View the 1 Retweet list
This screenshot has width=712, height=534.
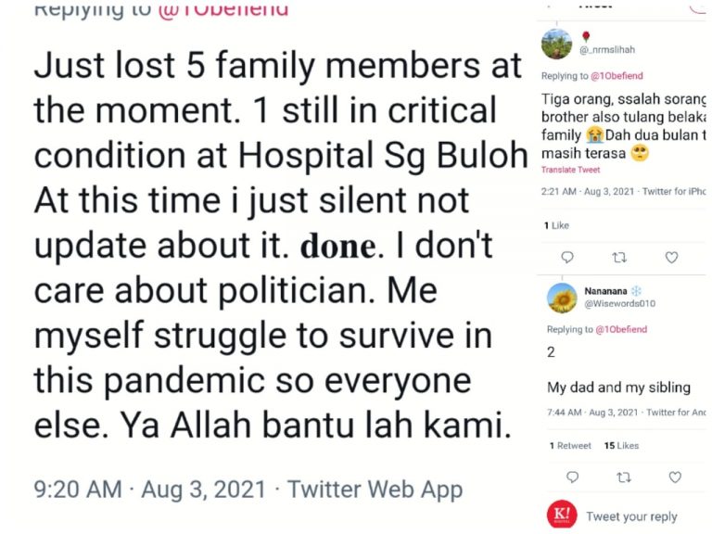pos(570,446)
